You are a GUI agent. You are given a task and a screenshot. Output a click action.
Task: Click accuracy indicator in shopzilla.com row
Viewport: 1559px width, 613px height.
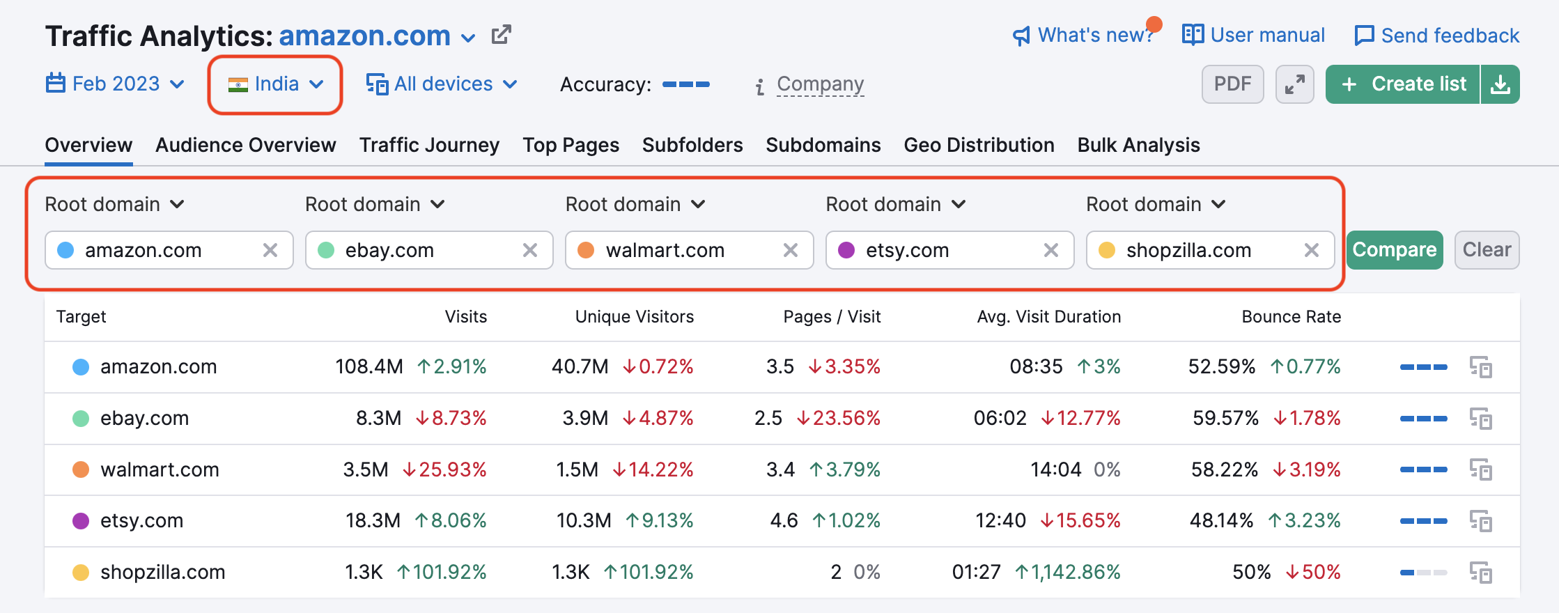[x=1424, y=573]
